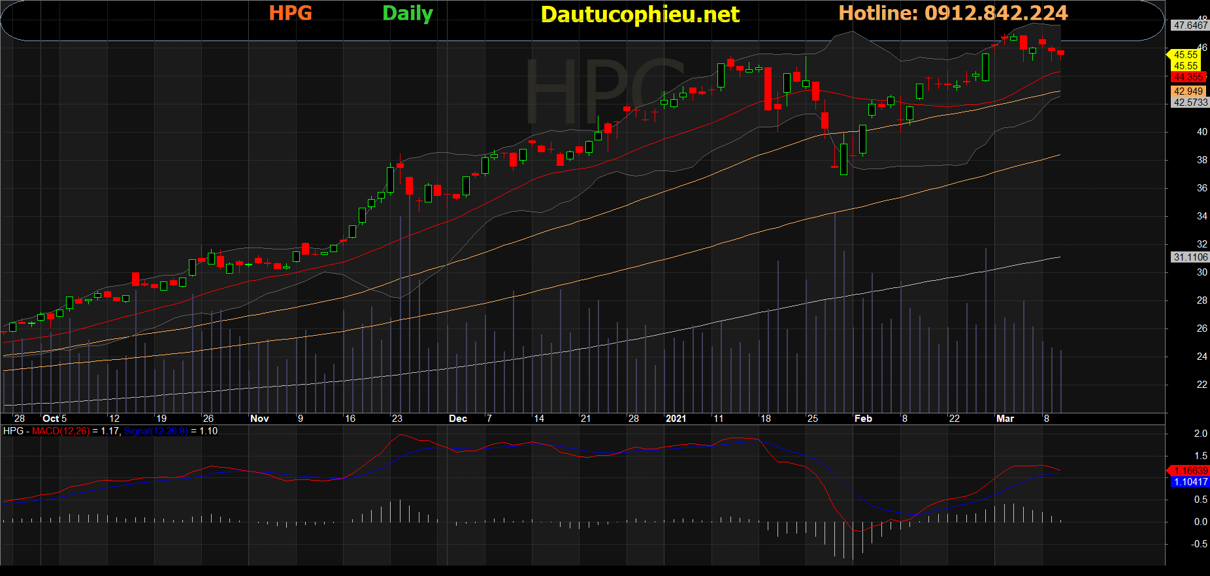Click the 2021 year marker on timeline

676,419
